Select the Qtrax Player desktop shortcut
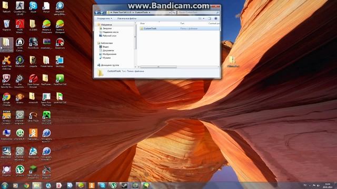The width and height of the screenshot is (337, 189). click(33, 117)
